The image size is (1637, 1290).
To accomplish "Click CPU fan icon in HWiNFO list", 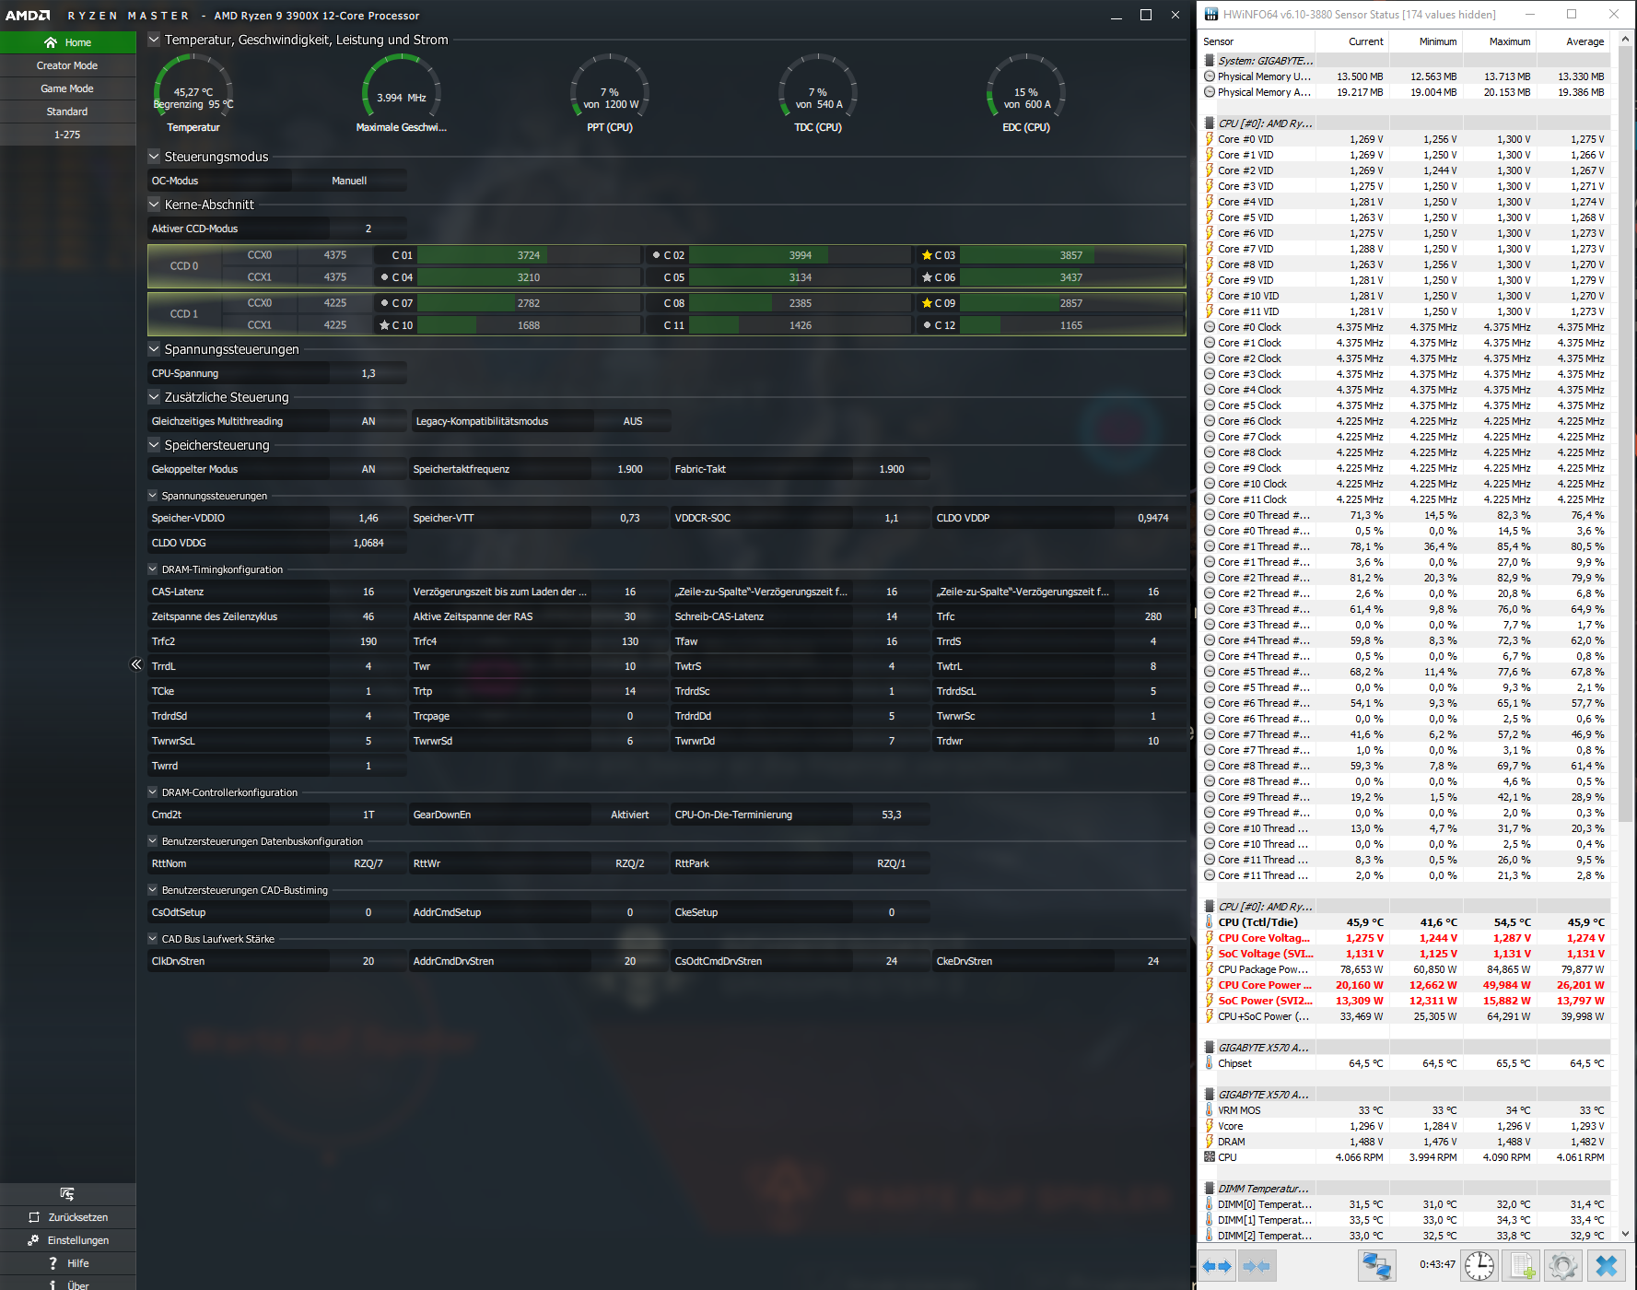I will click(x=1210, y=1157).
